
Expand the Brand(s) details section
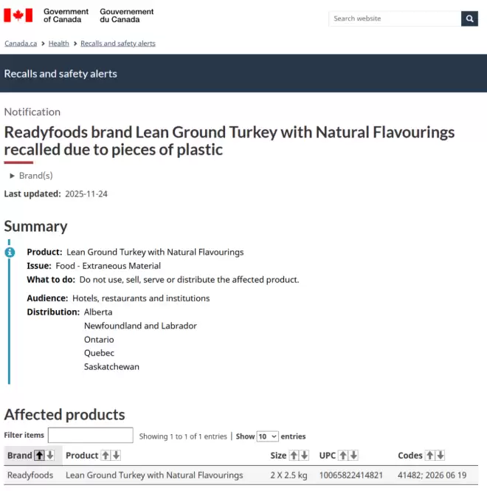pos(31,176)
